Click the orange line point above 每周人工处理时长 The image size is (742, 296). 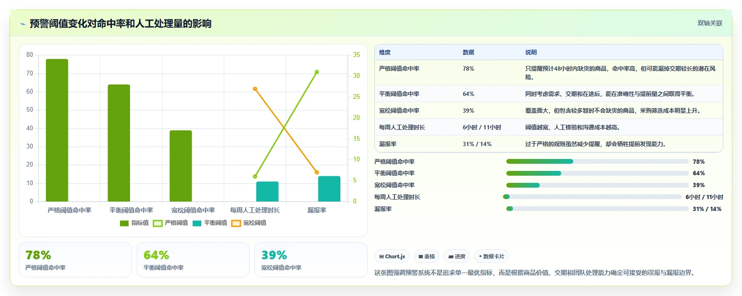point(255,89)
